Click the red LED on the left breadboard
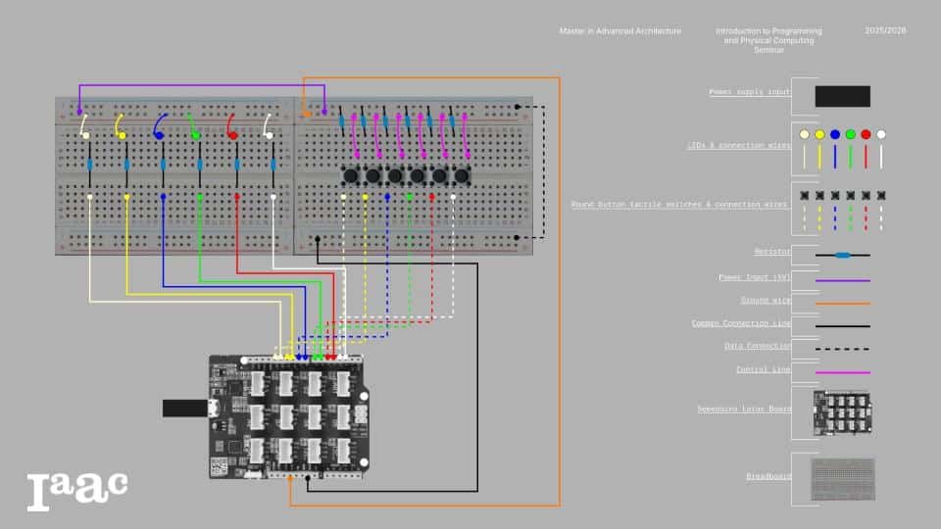 coord(232,134)
